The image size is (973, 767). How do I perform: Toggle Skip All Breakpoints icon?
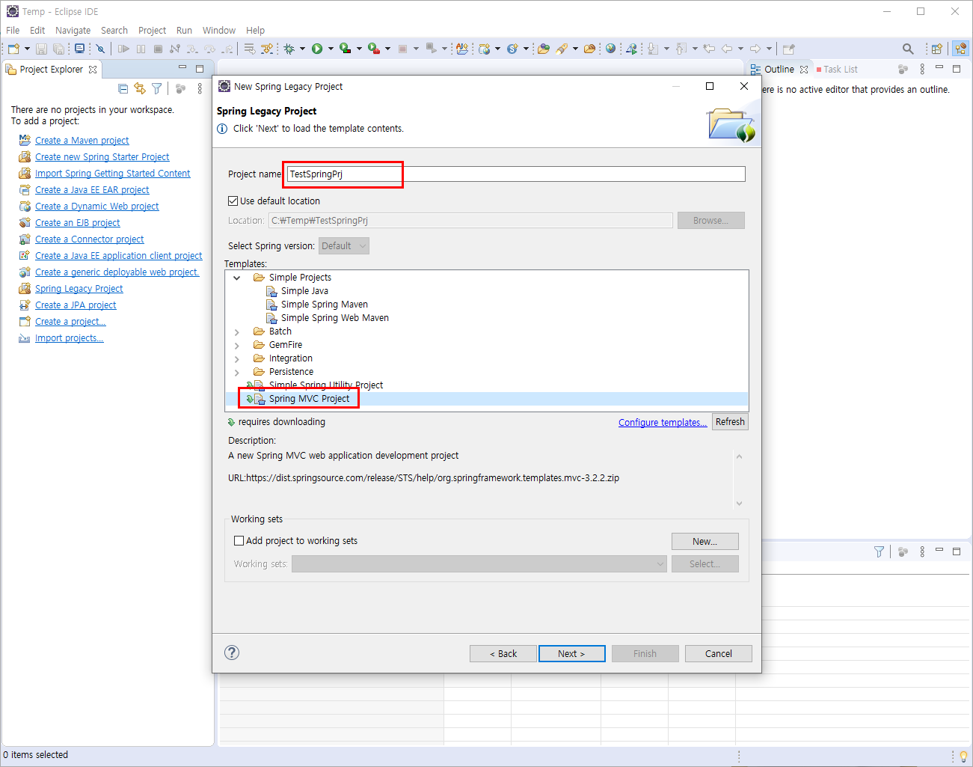(x=100, y=49)
